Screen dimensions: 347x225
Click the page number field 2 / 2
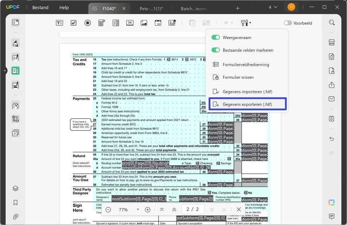tap(193, 209)
